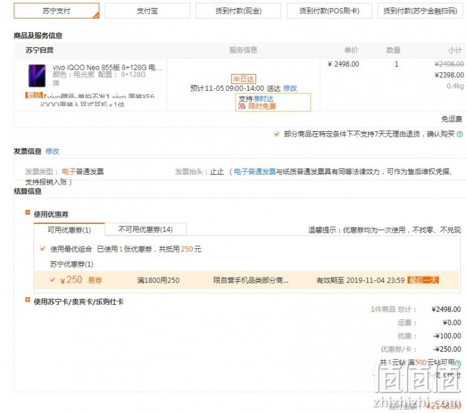Open vivo iQOO Neo product thumbnail
Screen dimensions: 466x413
pyautogui.click(x=37, y=76)
